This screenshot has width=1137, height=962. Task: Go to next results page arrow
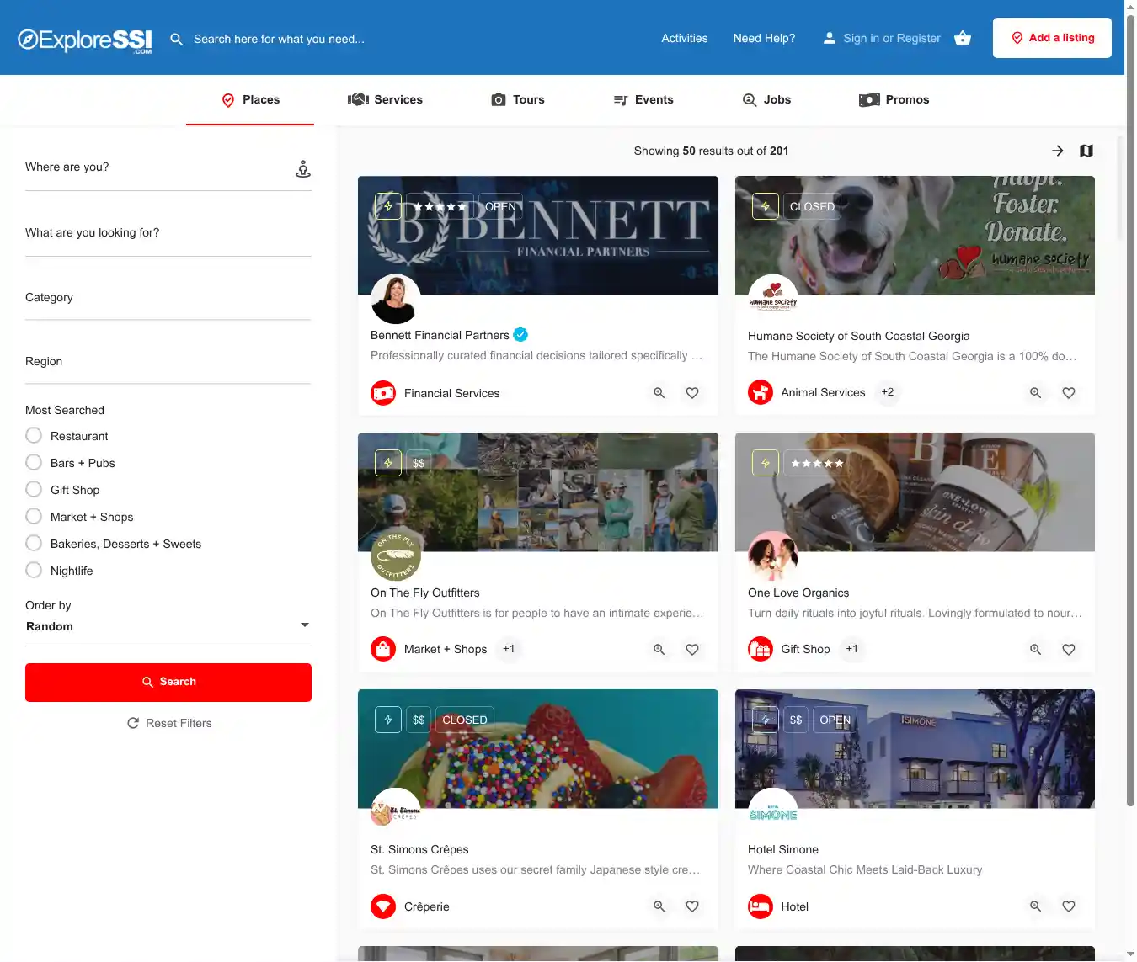tap(1057, 151)
